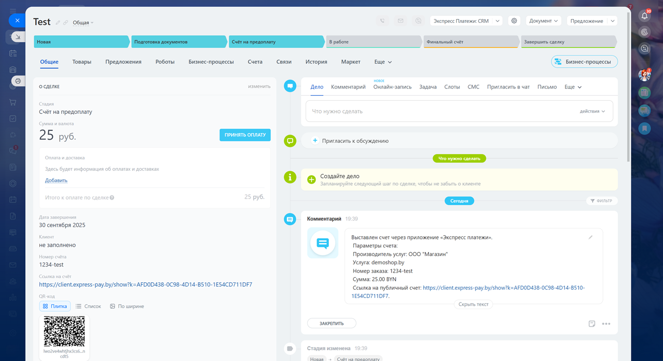Click the pencil icon next to Test title
This screenshot has width=663, height=361.
click(x=58, y=22)
